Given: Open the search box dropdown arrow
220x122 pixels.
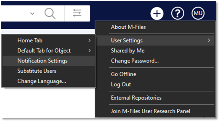Looking at the screenshot, I should click(x=32, y=14).
